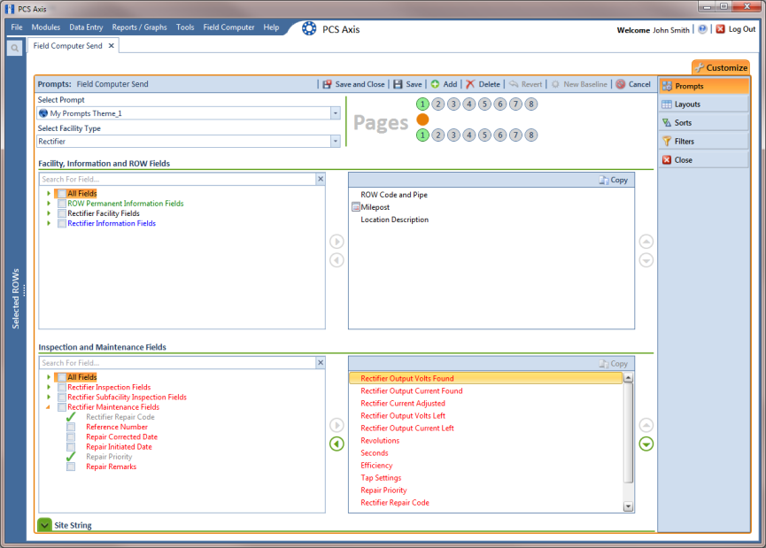766x548 pixels.
Task: Click Close in the Customize side panel
Action: (703, 159)
